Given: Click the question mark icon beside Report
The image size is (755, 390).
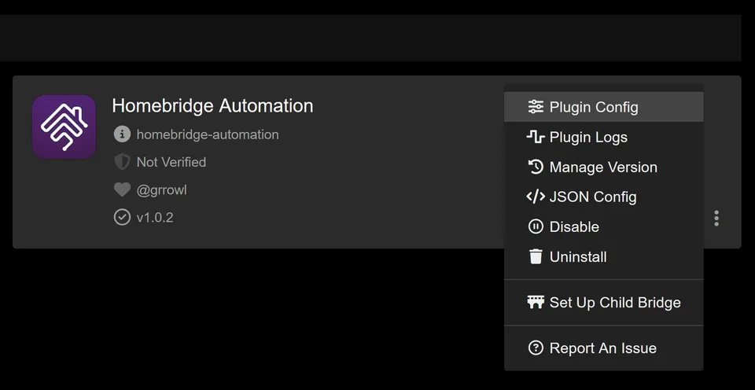Looking at the screenshot, I should coord(536,348).
